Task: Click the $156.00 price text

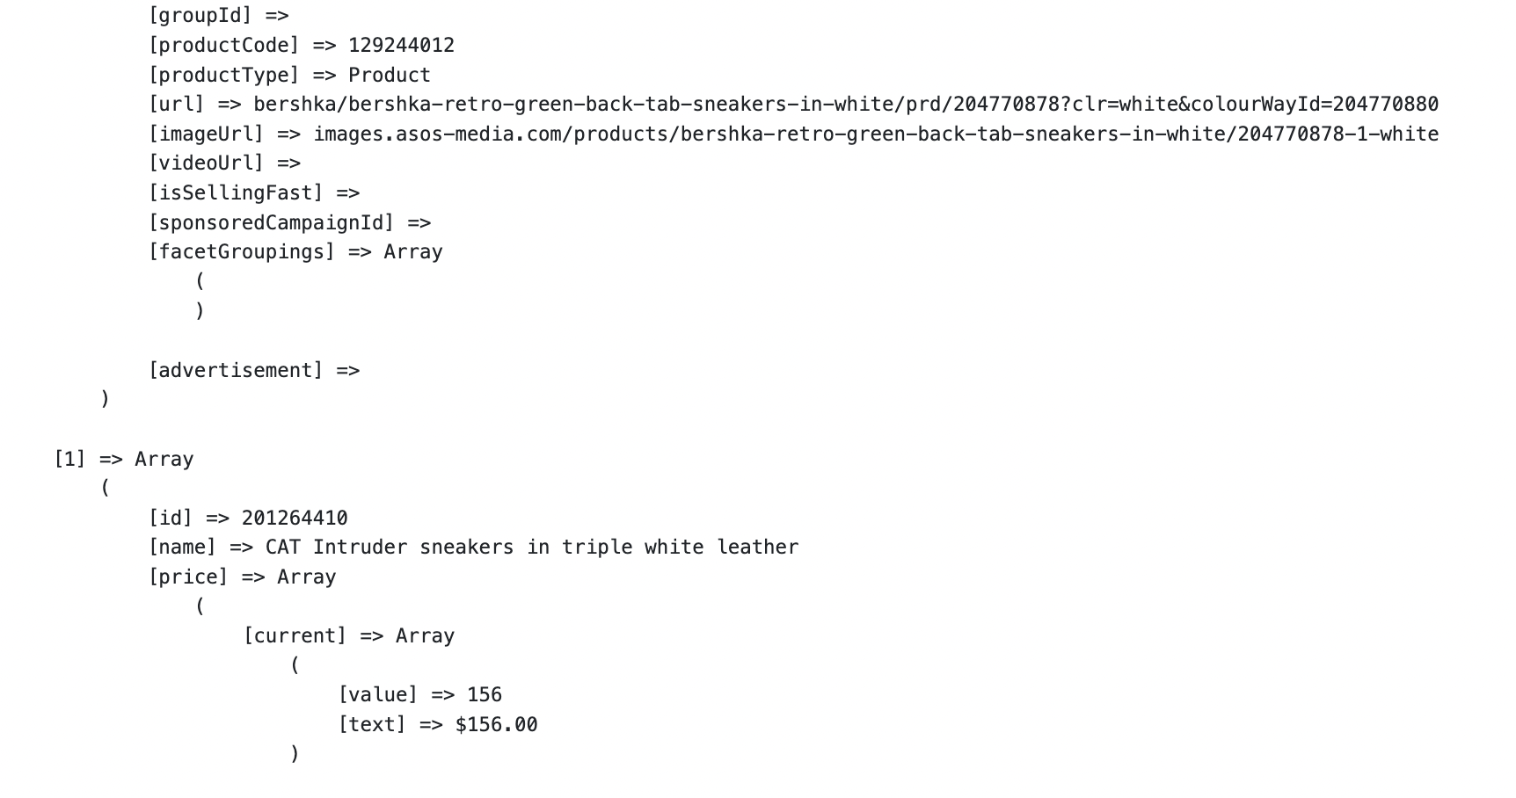Action: pyautogui.click(x=496, y=725)
